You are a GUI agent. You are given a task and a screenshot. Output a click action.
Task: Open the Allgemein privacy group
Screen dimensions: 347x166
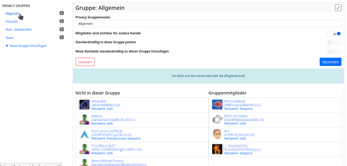pos(13,14)
